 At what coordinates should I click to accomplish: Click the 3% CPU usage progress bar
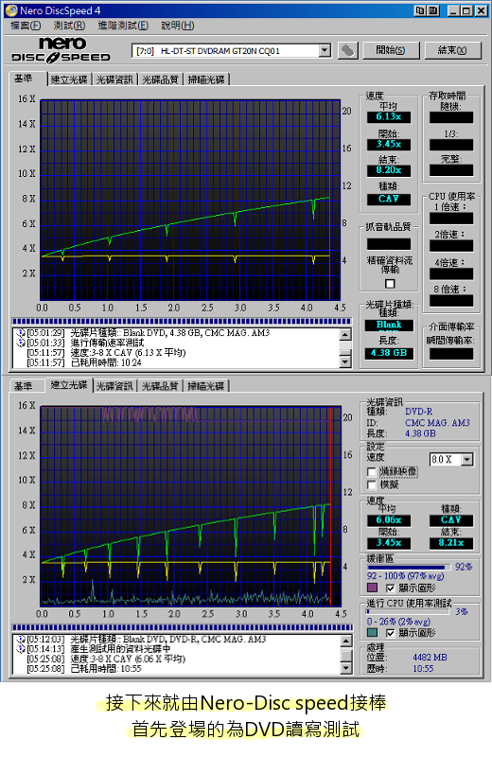[409, 611]
